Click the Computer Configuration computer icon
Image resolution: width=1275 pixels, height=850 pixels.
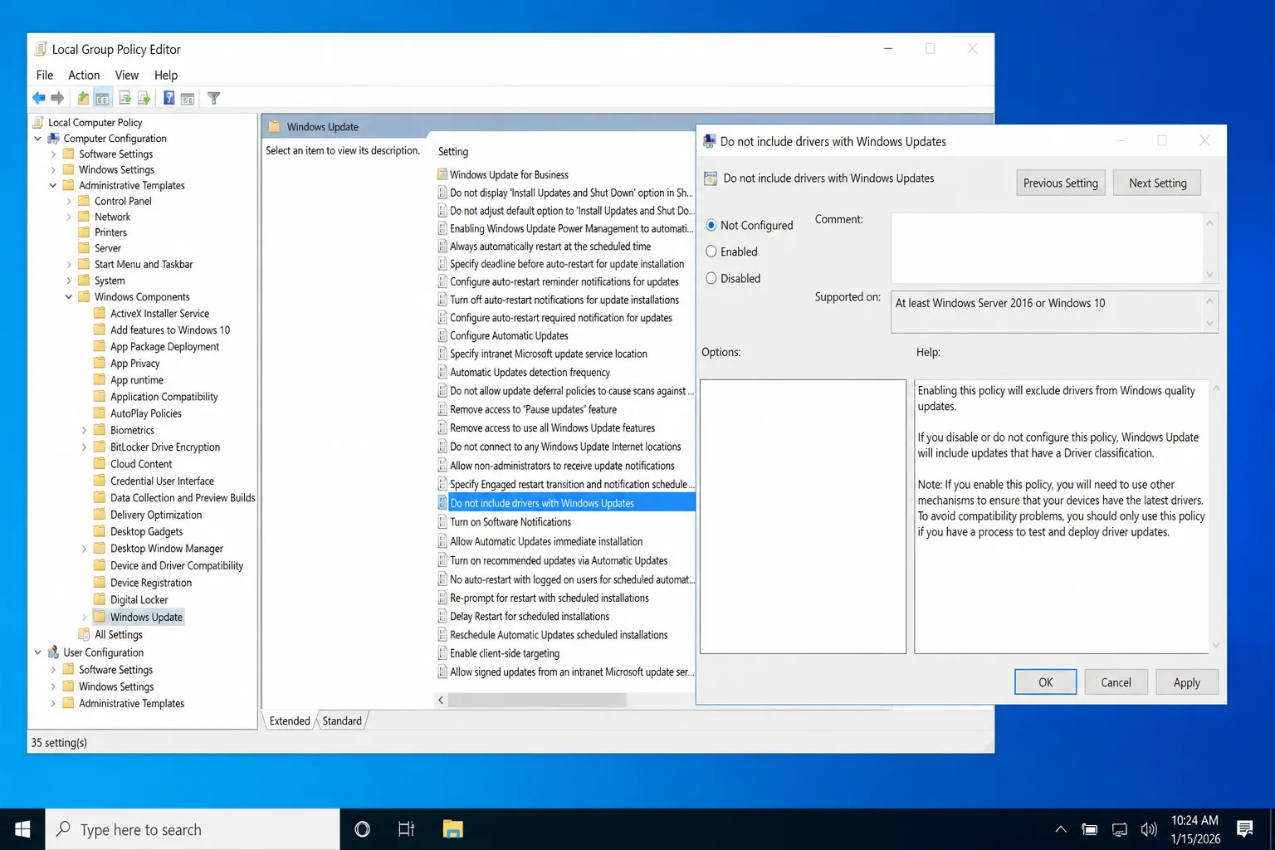tap(53, 139)
